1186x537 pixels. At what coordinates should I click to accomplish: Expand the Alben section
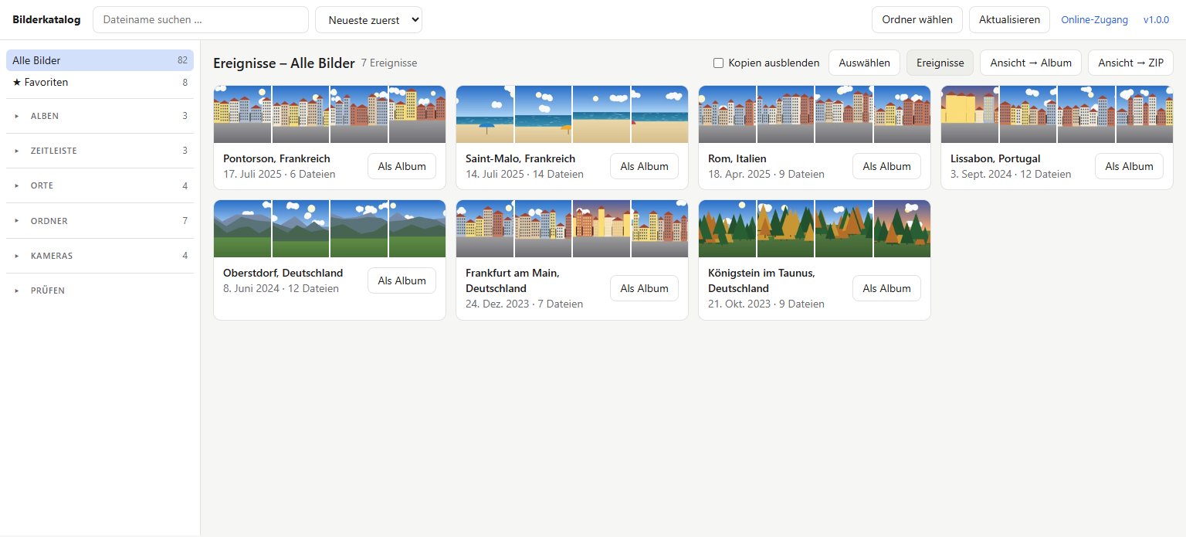point(100,116)
